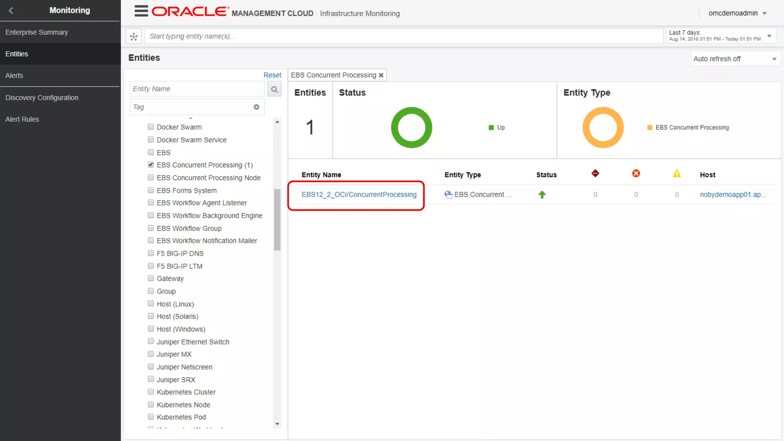Open tag settings gear icon
Viewport: 784px width, 441px height.
coord(256,107)
